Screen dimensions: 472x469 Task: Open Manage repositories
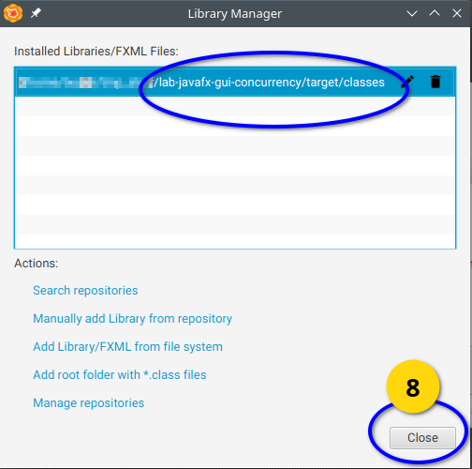pyautogui.click(x=89, y=403)
